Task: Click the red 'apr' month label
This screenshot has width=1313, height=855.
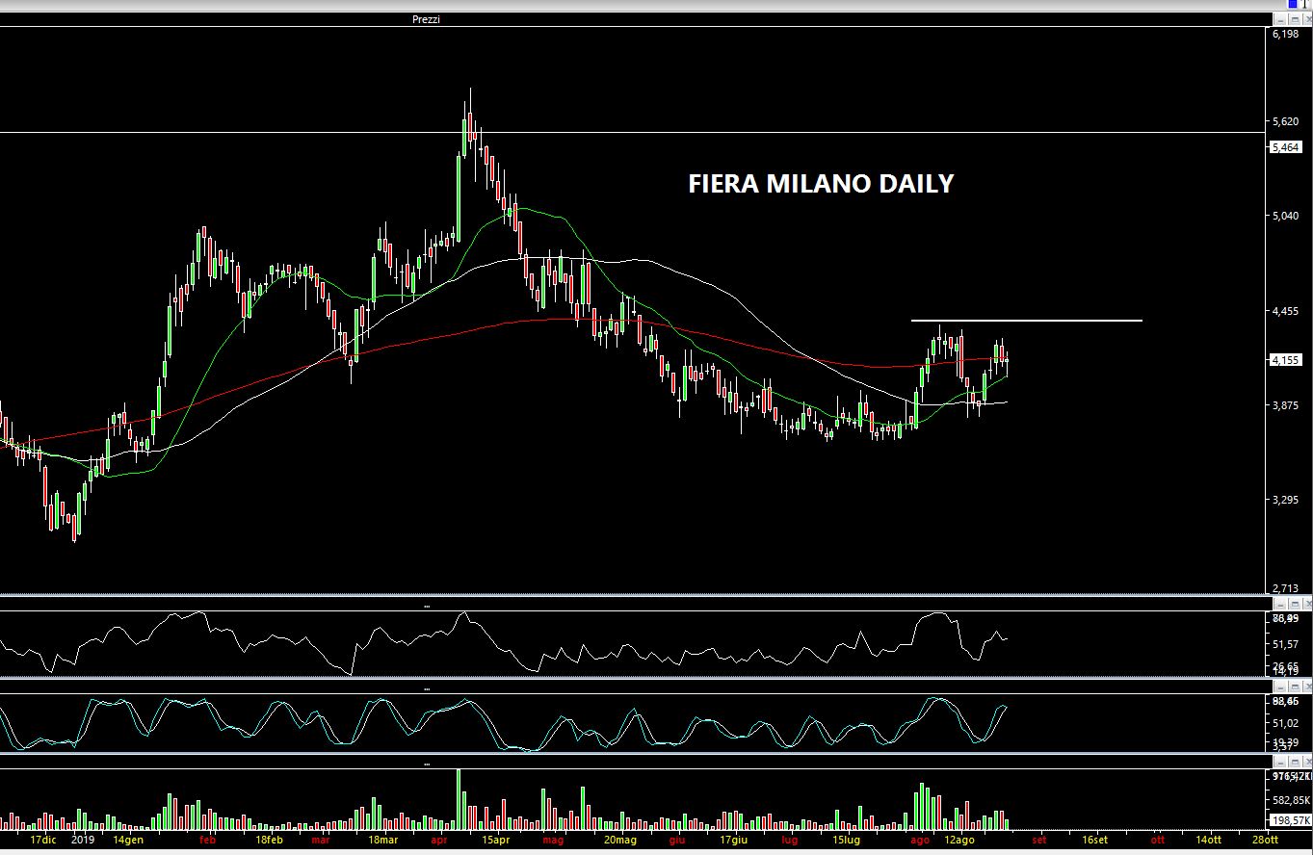Action: point(440,840)
